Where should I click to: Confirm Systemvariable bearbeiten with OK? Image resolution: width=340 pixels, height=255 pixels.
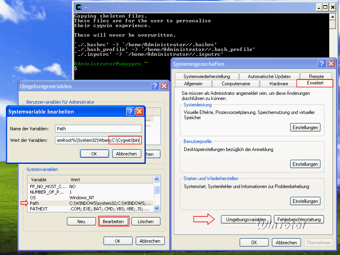(94, 154)
